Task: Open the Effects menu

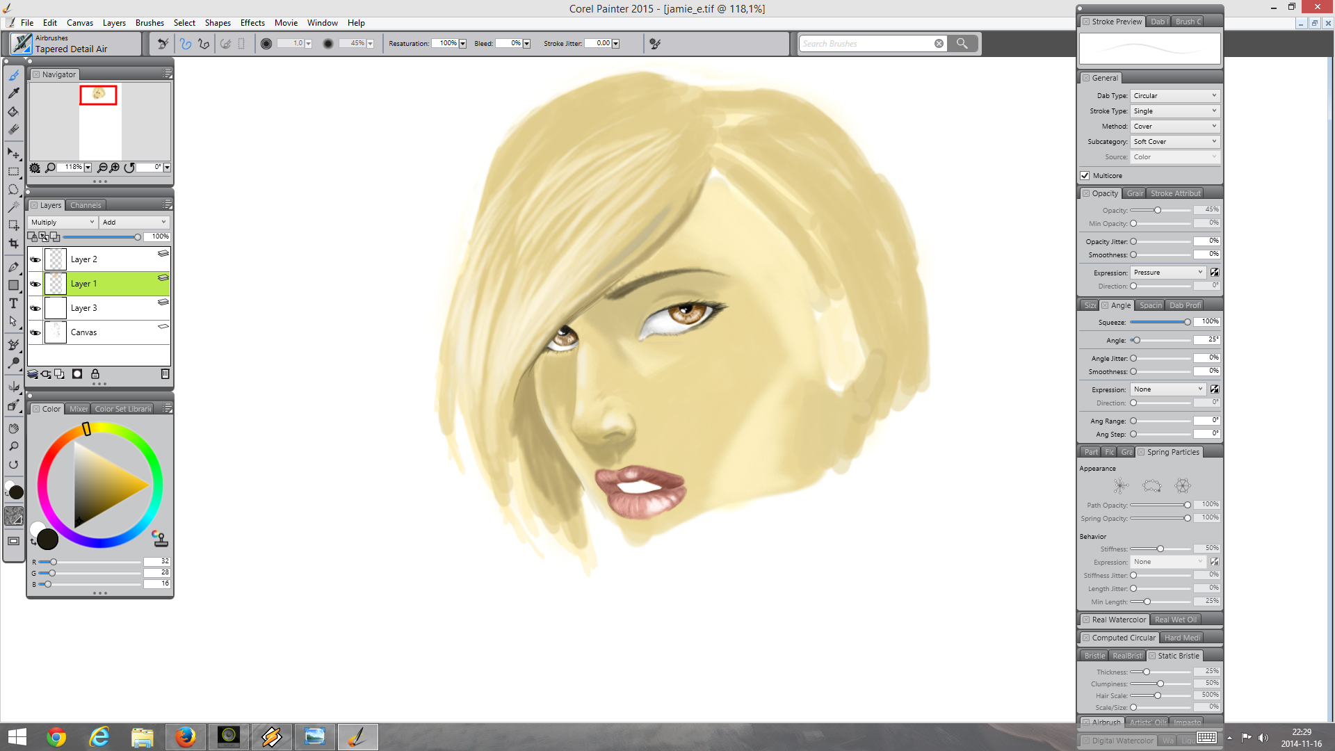Action: tap(252, 23)
